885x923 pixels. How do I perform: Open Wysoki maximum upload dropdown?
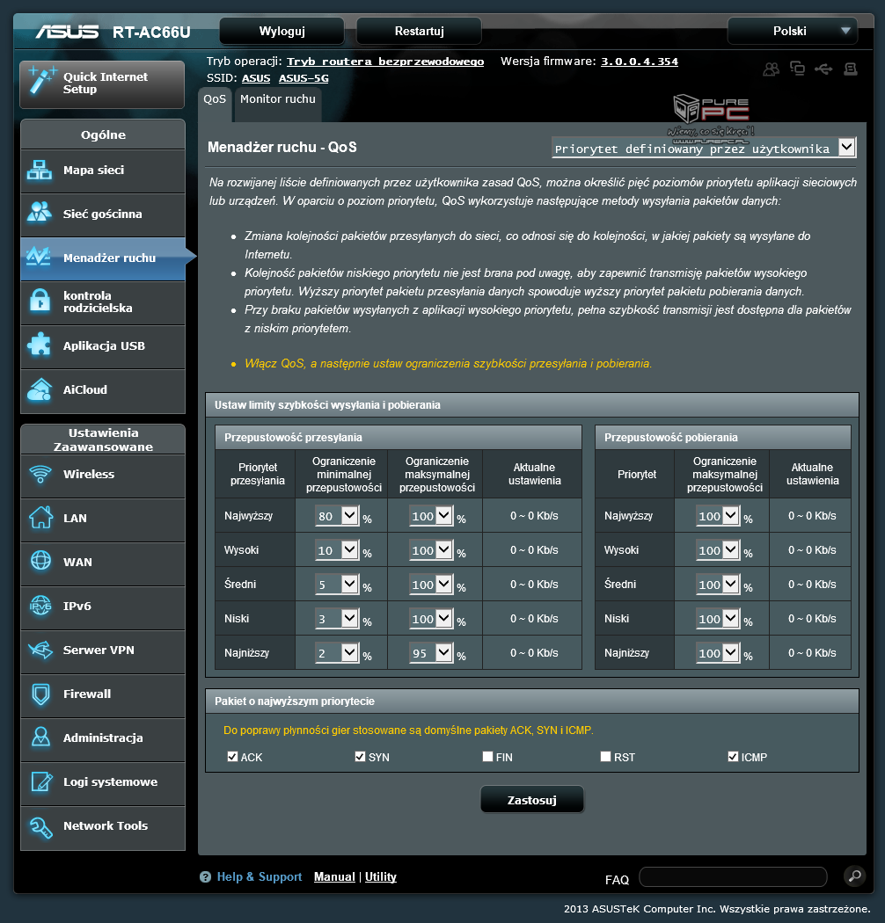pyautogui.click(x=431, y=549)
